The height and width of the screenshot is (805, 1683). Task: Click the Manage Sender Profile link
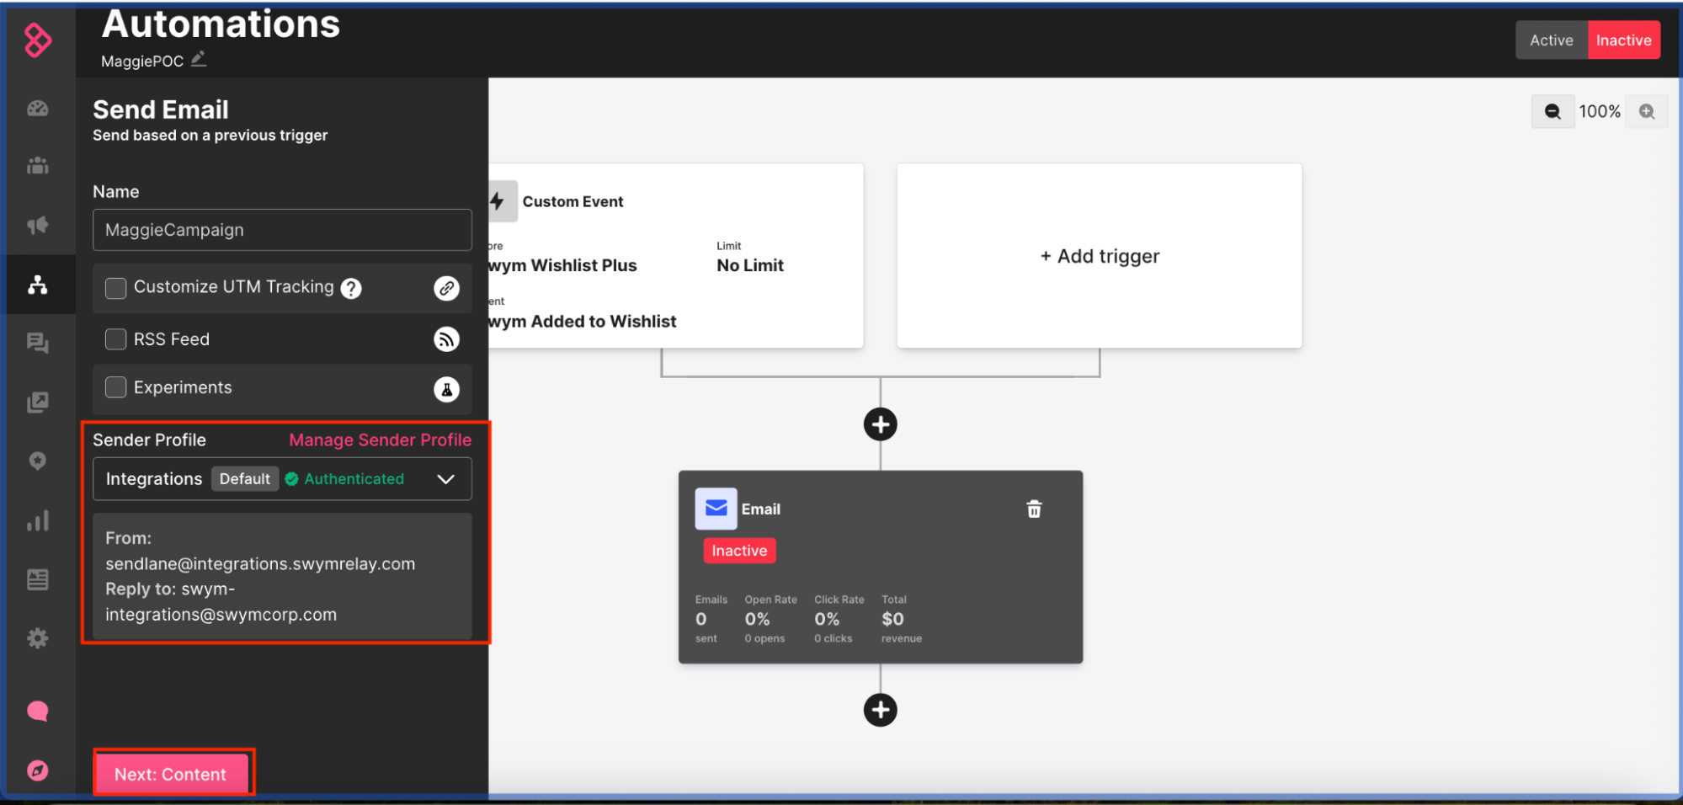click(380, 440)
